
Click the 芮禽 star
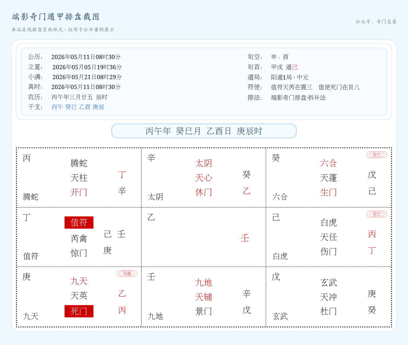79,239
